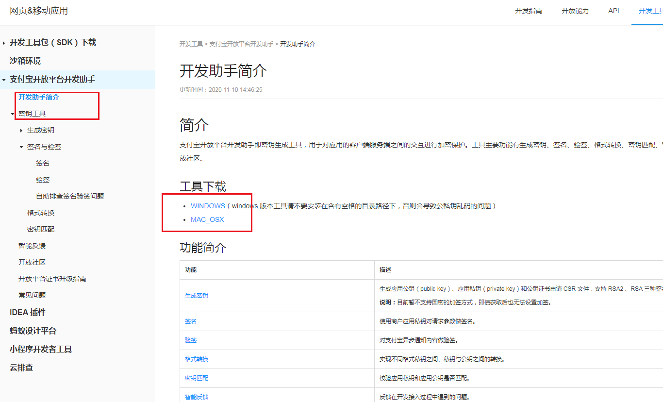This screenshot has height=402, width=663.
Task: Open 沙箱环境 in the sidebar
Action: (25, 61)
